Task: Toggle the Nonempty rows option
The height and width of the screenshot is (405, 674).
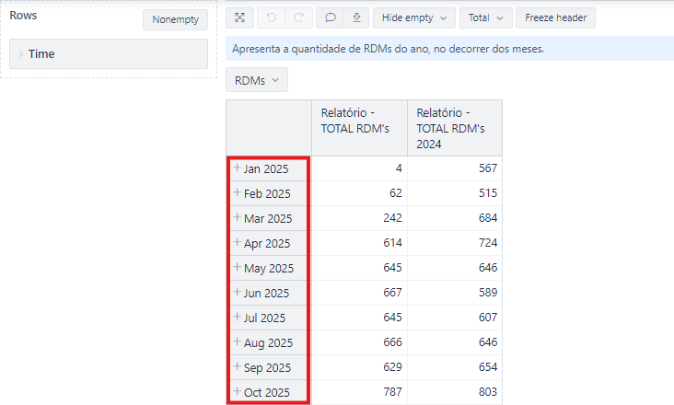Action: point(175,19)
